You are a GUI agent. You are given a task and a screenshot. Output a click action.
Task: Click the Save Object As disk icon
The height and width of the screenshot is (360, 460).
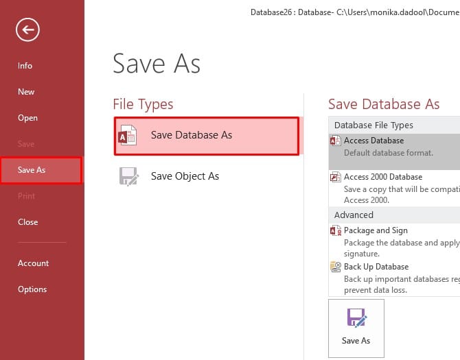tap(128, 176)
